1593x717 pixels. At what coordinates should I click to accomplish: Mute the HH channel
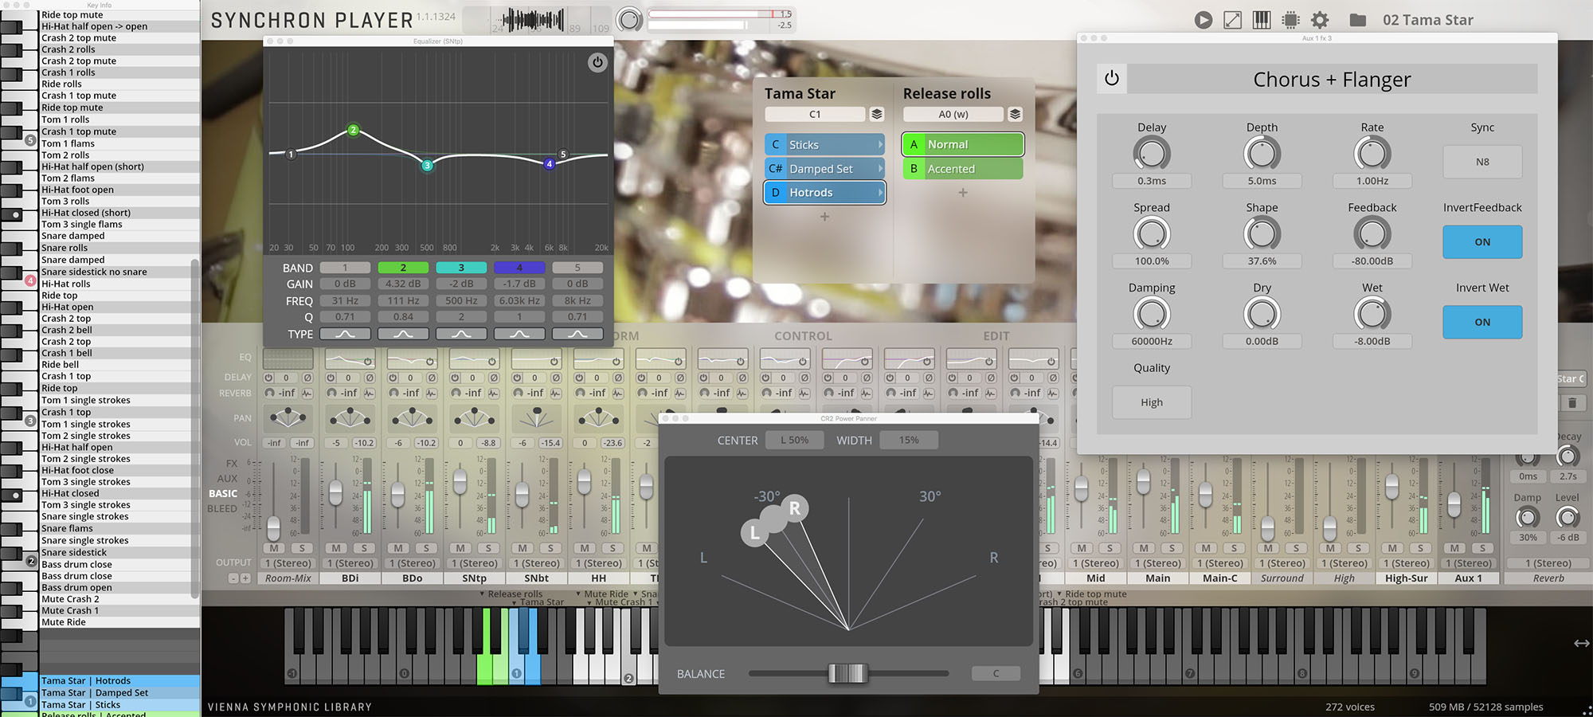(x=585, y=548)
